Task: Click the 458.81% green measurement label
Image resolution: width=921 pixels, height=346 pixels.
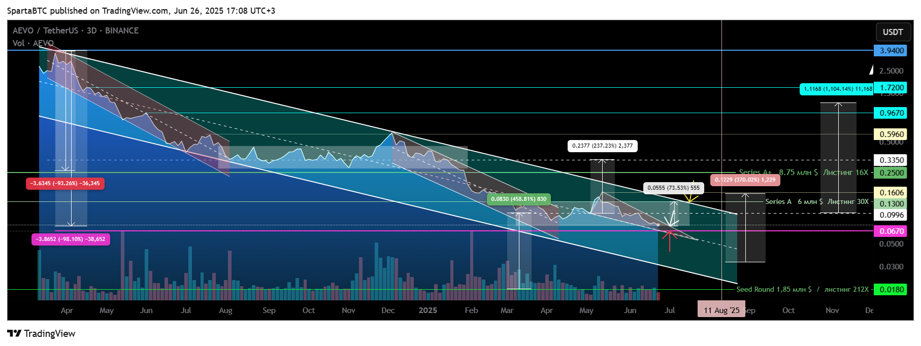Action: coord(519,199)
